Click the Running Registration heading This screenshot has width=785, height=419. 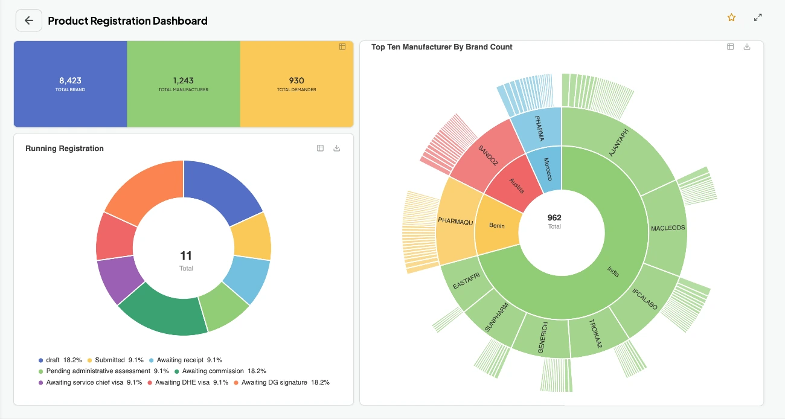(65, 149)
